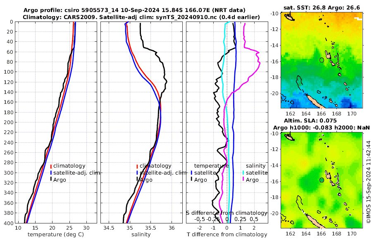This screenshot has width=372, height=240.
Task: Click the depth axis tick label 400
Action: (x=9, y=223)
